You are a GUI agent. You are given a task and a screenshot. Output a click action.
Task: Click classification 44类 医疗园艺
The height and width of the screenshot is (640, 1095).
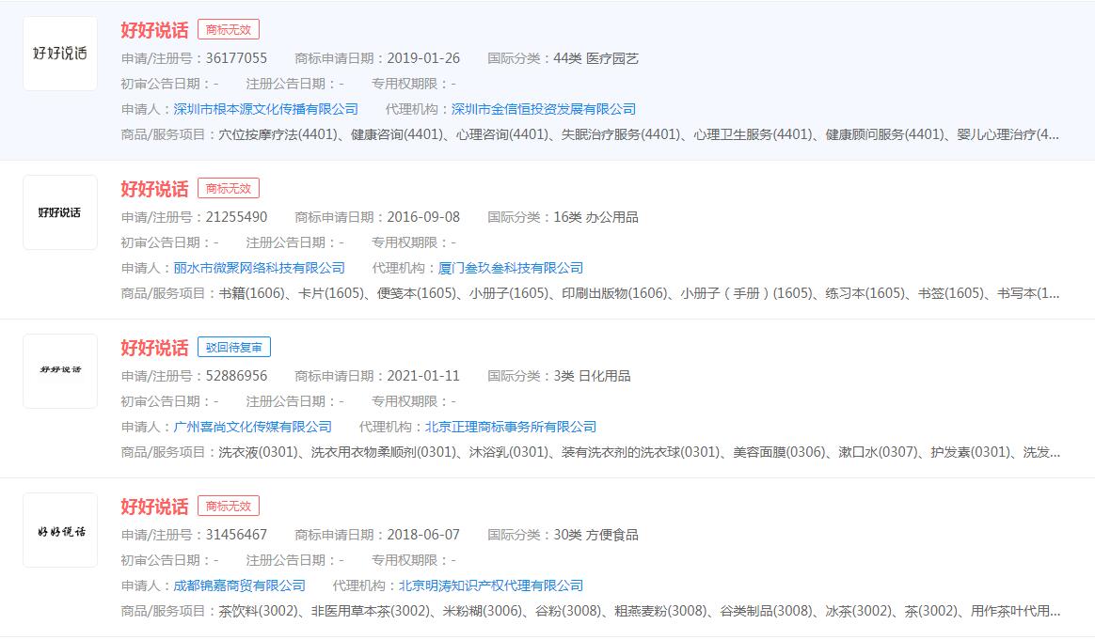pos(595,58)
